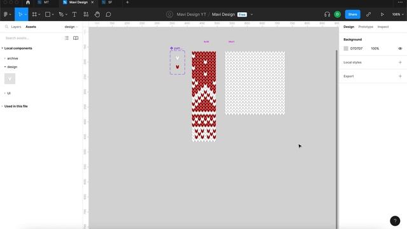Open Move tool options dropdown arrow
The image size is (407, 229).
coord(25,15)
